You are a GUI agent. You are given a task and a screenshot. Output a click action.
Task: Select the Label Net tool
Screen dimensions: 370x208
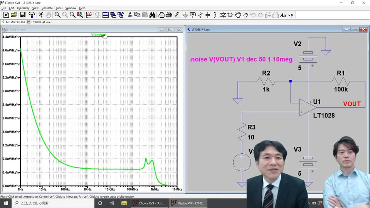[193, 15]
